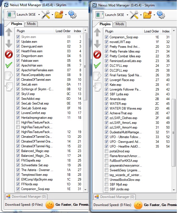Click Nexus Mod Manager logo in left title bar
178x213 pixels.
6,5
